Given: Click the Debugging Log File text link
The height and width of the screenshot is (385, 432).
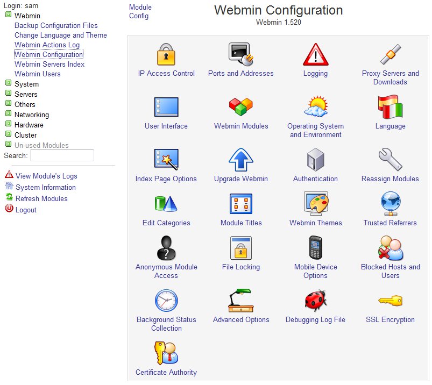Looking at the screenshot, I should 315,319.
